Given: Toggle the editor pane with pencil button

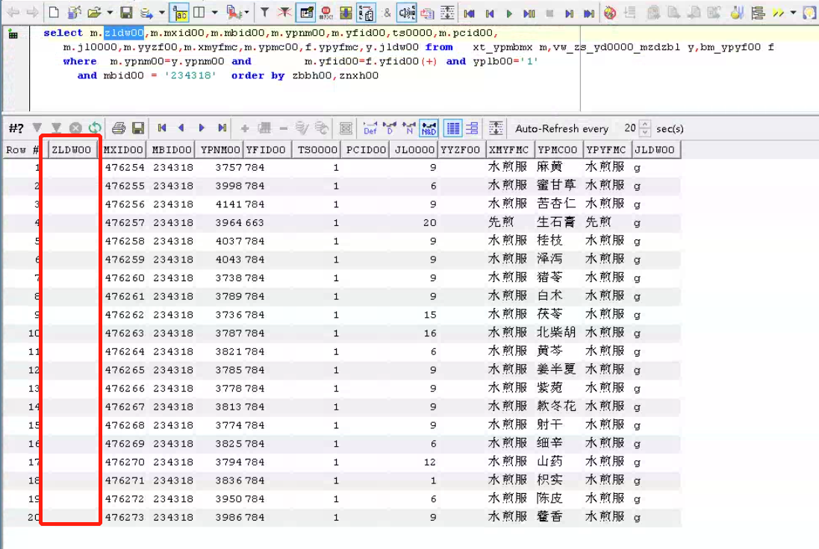Looking at the screenshot, I should pos(305,13).
